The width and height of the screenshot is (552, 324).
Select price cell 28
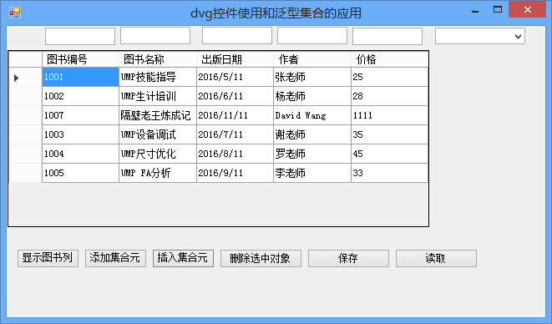click(390, 96)
